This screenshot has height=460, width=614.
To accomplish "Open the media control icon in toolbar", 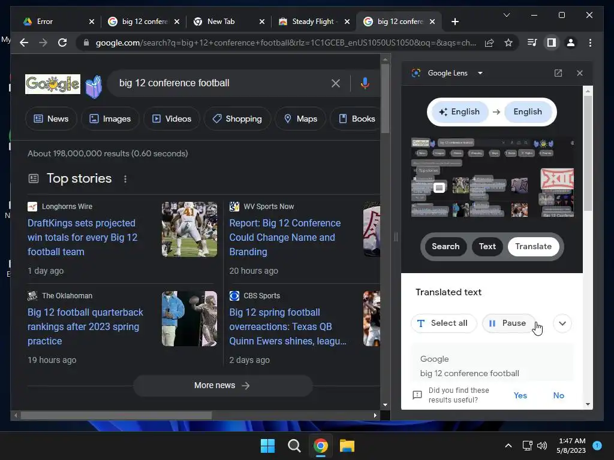I will click(532, 43).
